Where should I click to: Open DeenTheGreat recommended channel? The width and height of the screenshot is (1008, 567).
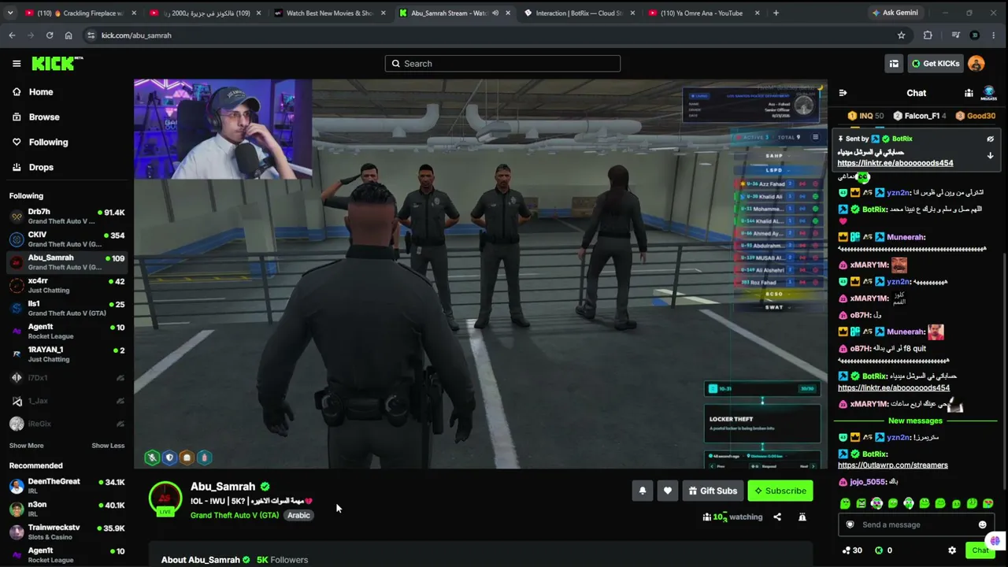tap(67, 486)
